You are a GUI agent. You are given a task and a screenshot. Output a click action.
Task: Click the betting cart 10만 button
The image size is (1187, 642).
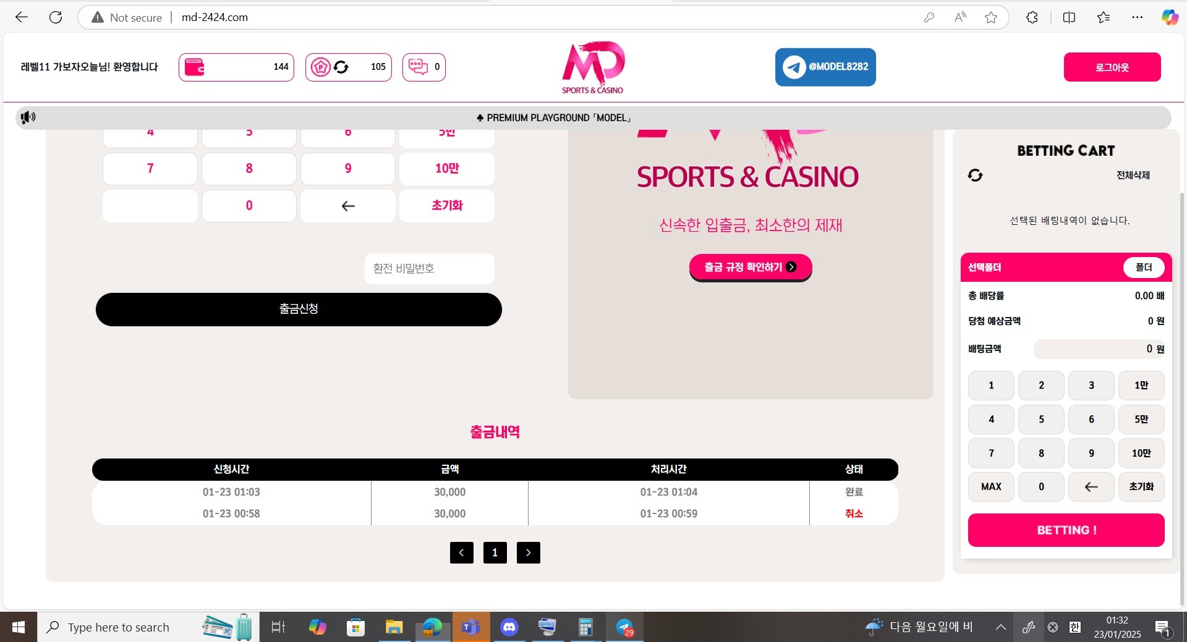pyautogui.click(x=1141, y=453)
